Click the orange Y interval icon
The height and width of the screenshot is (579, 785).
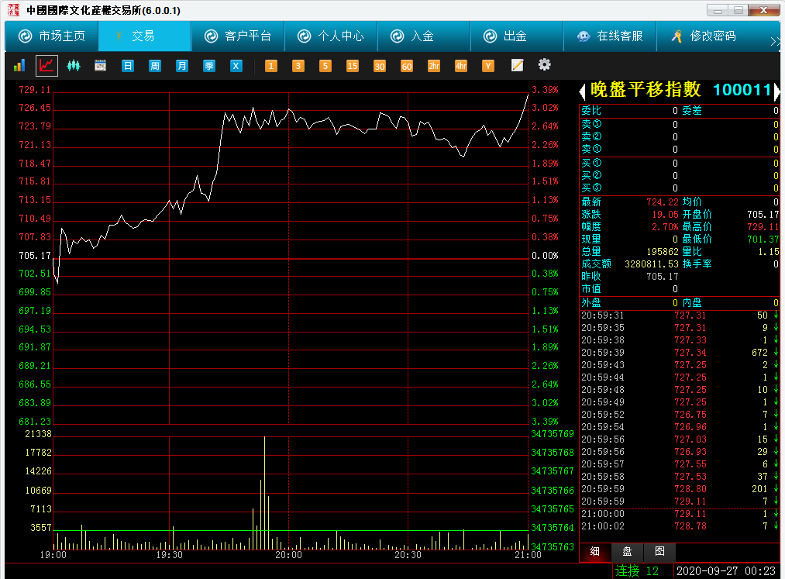pos(487,66)
